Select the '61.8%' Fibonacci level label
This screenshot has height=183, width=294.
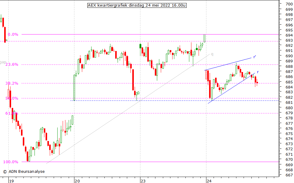(x=12, y=113)
